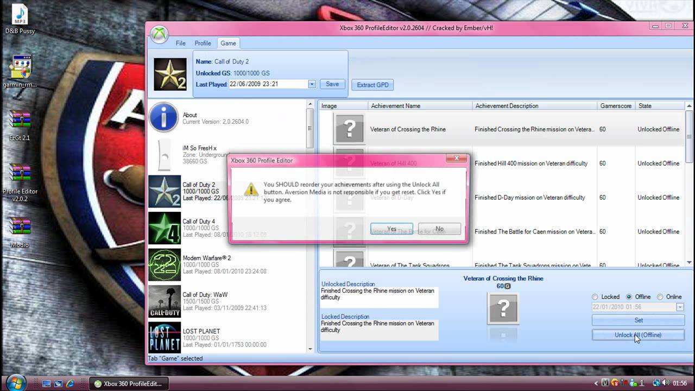The height and width of the screenshot is (391, 695).
Task: Select the Locked radio button
Action: click(x=595, y=297)
